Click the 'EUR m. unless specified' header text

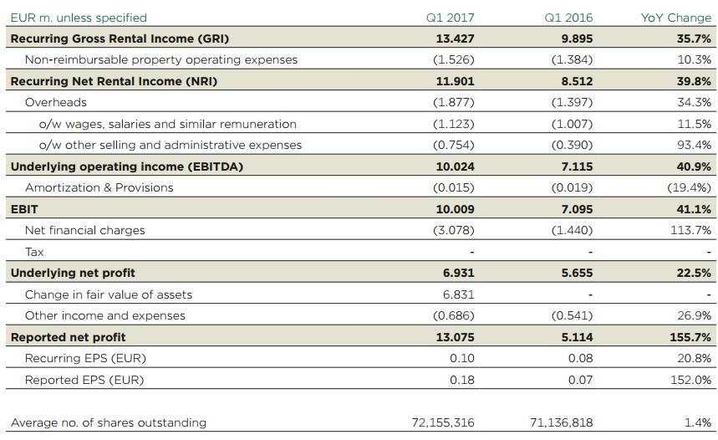79,17
